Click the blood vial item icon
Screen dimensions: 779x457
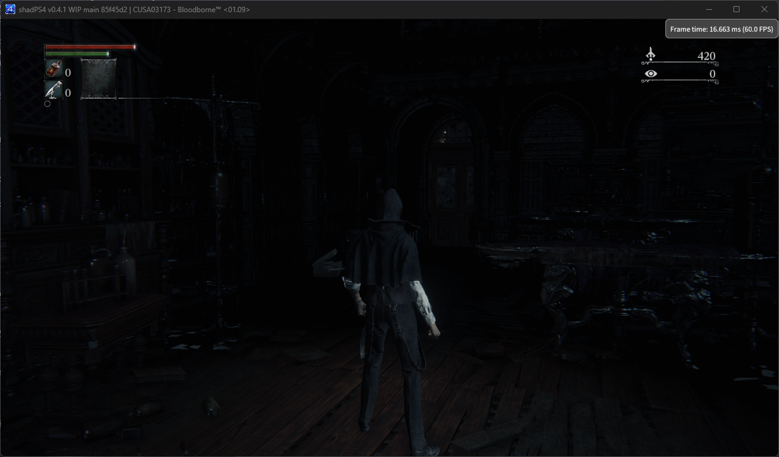(x=54, y=69)
